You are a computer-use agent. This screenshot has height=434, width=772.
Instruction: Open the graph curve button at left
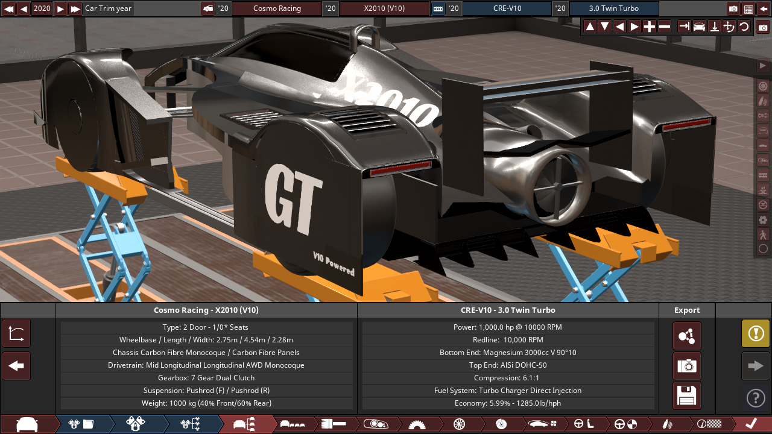tap(16, 333)
